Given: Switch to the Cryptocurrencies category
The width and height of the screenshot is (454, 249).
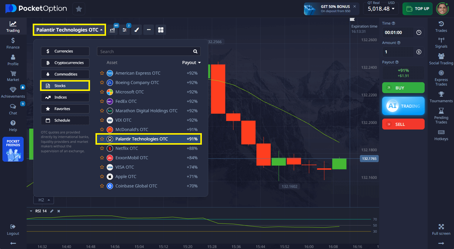Looking at the screenshot, I should point(65,63).
